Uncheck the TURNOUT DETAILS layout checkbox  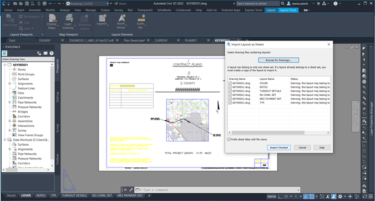pos(230,91)
